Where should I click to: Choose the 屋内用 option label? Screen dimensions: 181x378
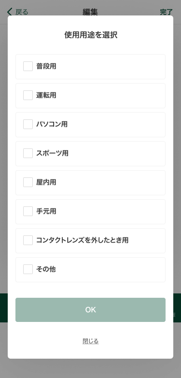46,182
